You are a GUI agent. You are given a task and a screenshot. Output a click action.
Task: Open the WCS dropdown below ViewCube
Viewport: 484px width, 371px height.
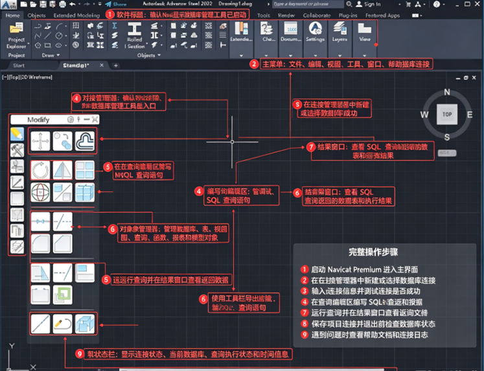pyautogui.click(x=447, y=153)
